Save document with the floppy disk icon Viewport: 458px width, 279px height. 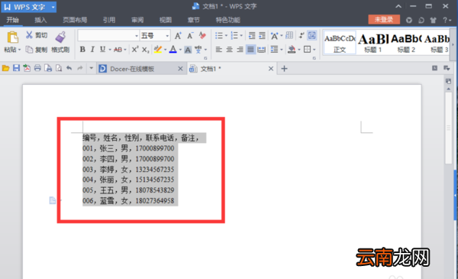(x=16, y=68)
